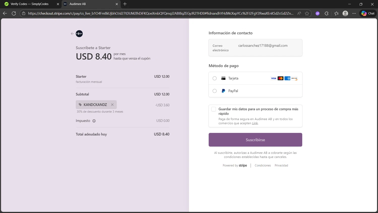Open the Privacidad link
The image size is (378, 213).
(281, 166)
